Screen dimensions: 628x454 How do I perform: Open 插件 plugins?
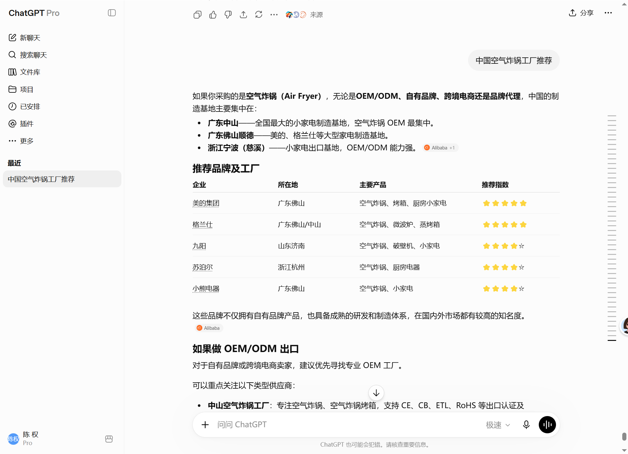click(62, 124)
